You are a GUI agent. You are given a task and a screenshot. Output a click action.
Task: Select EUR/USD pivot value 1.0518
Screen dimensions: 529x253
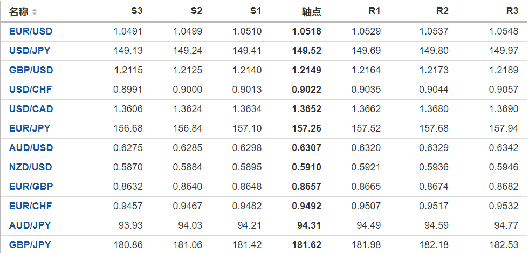pos(306,31)
